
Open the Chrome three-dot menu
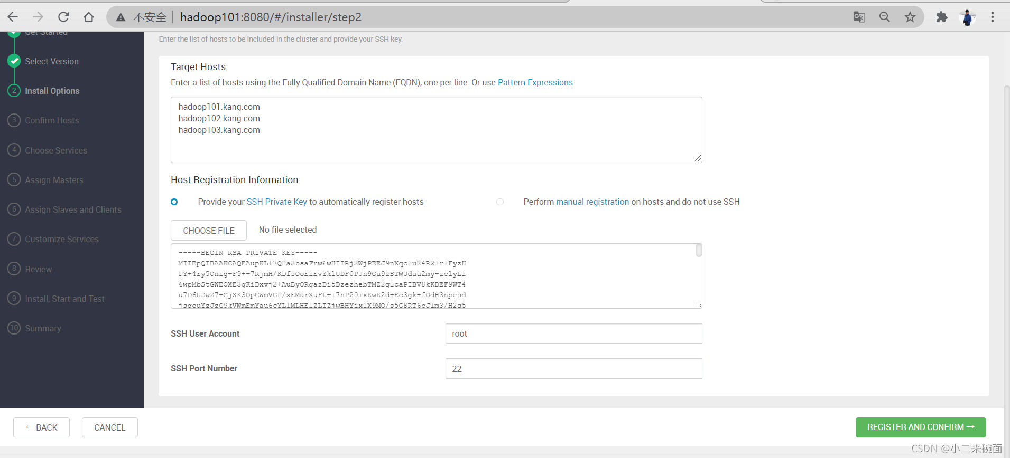coord(993,17)
